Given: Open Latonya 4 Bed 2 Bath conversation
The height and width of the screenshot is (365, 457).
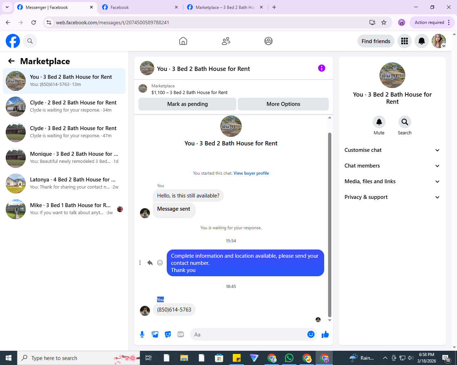Looking at the screenshot, I should (64, 184).
